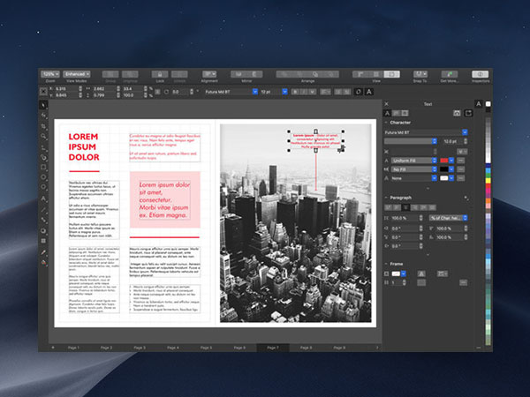The height and width of the screenshot is (397, 530).
Task: Click the Unlock toolbar button
Action: 179,74
